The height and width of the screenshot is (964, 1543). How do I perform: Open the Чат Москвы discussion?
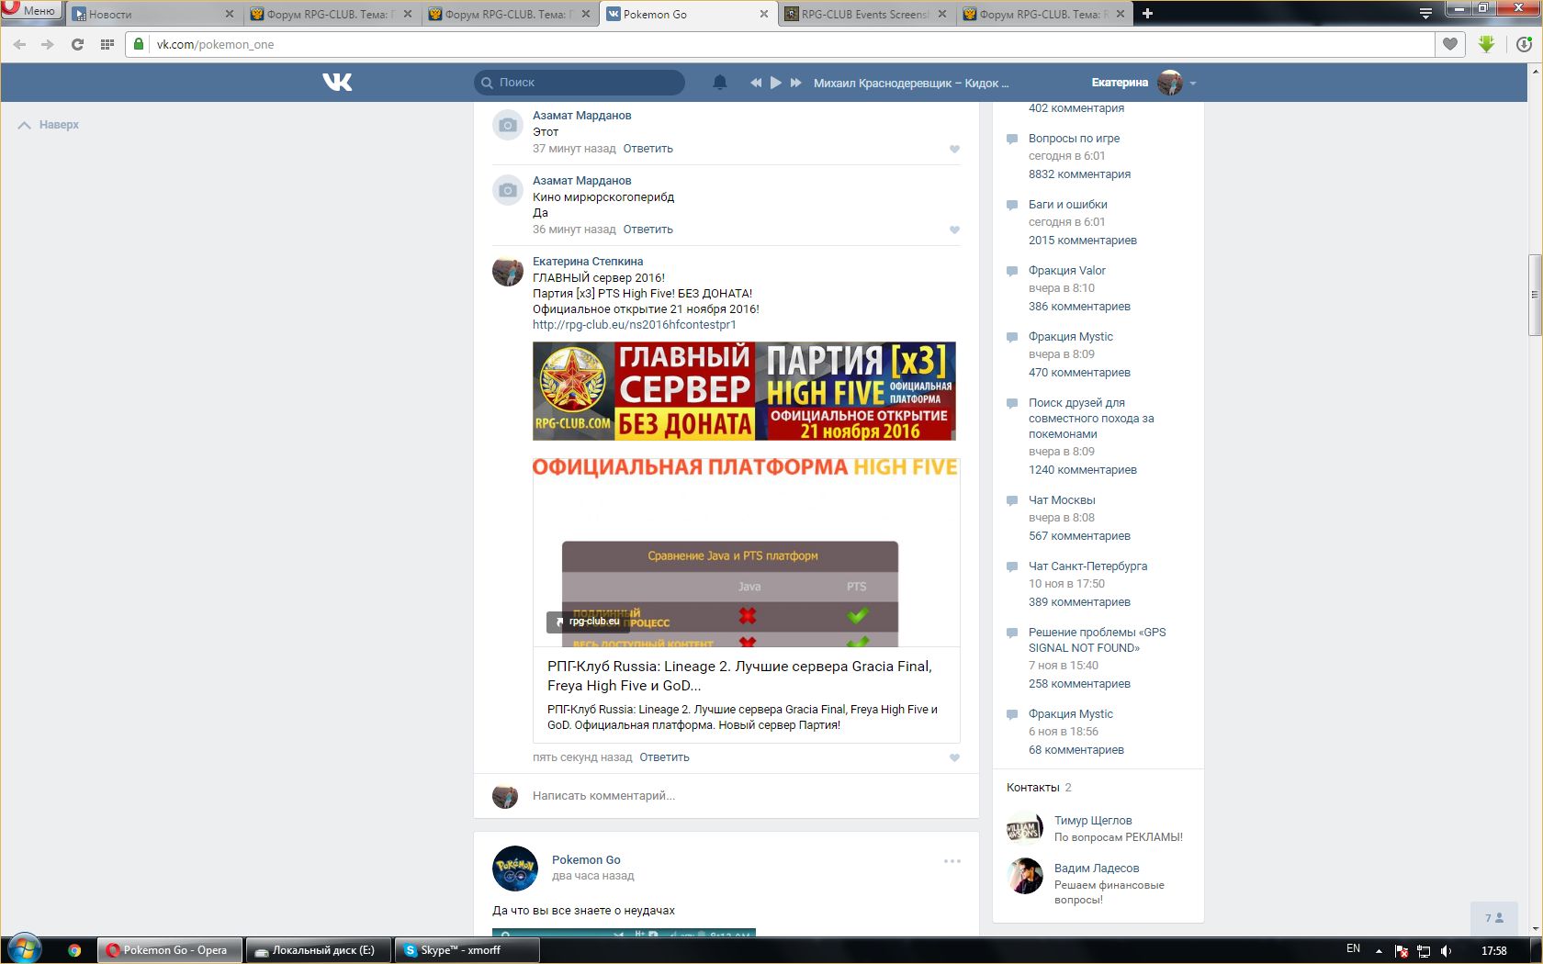coord(1062,500)
